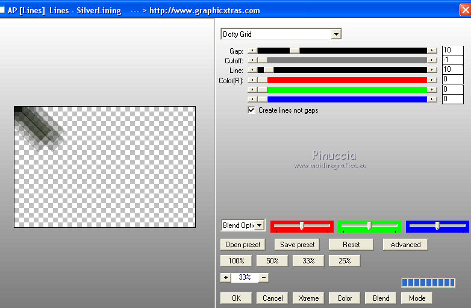Click the Xtreme button

tap(308, 298)
